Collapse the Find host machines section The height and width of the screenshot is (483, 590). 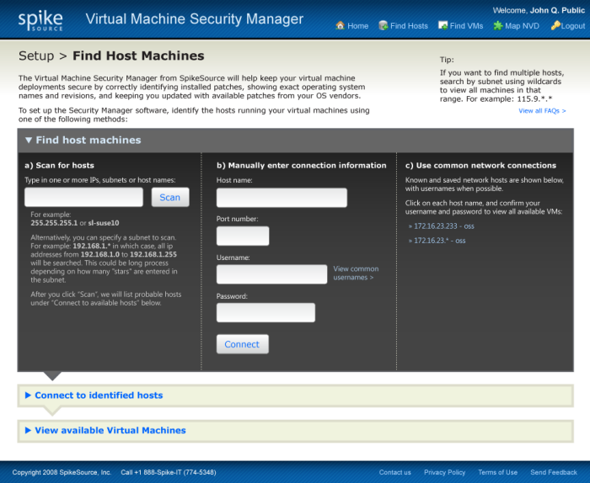[83, 140]
